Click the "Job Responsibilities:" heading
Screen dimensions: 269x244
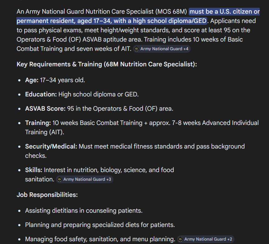click(47, 195)
